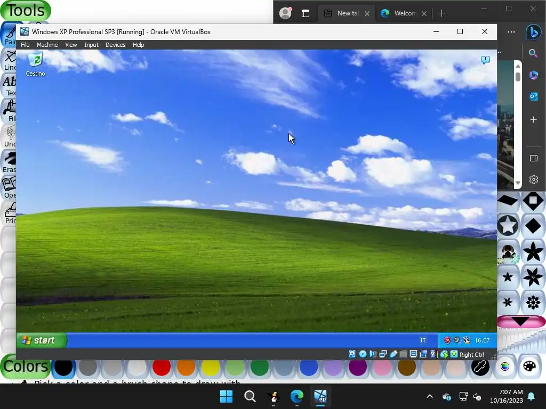This screenshot has width=546, height=409.
Task: Click the XP Start button
Action: pos(41,340)
